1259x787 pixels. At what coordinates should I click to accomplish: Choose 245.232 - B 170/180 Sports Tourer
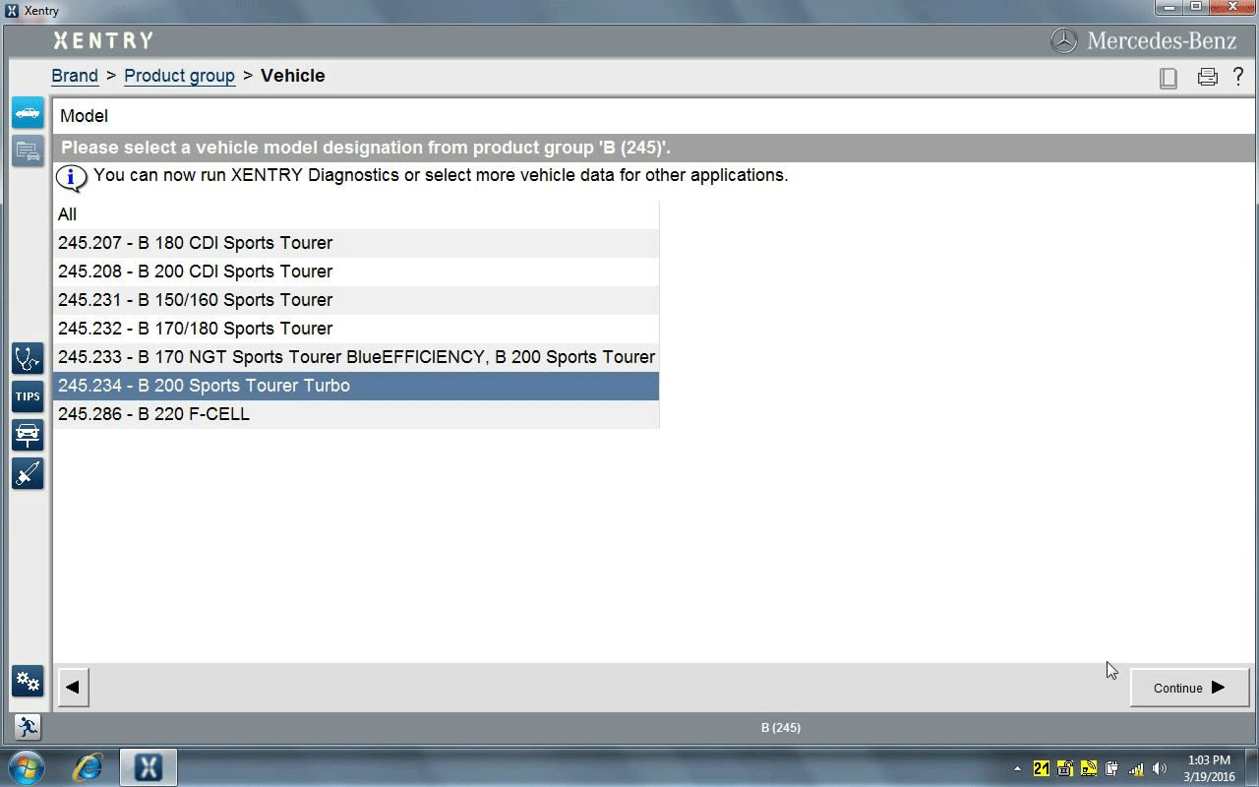coord(195,329)
